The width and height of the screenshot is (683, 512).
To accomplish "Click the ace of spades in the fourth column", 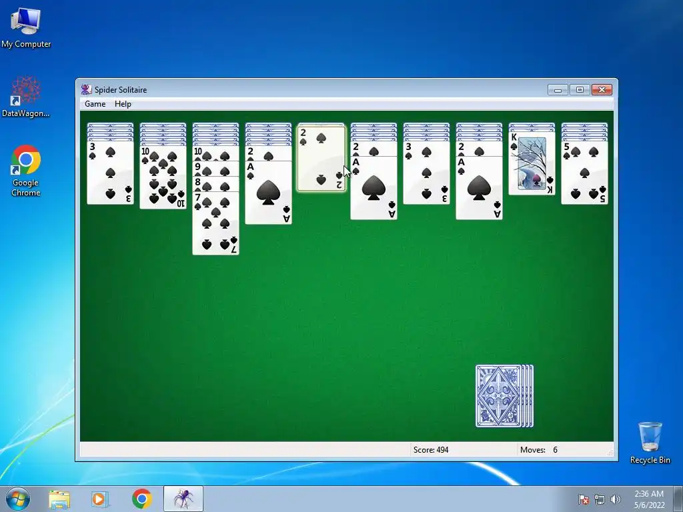I will [x=268, y=193].
